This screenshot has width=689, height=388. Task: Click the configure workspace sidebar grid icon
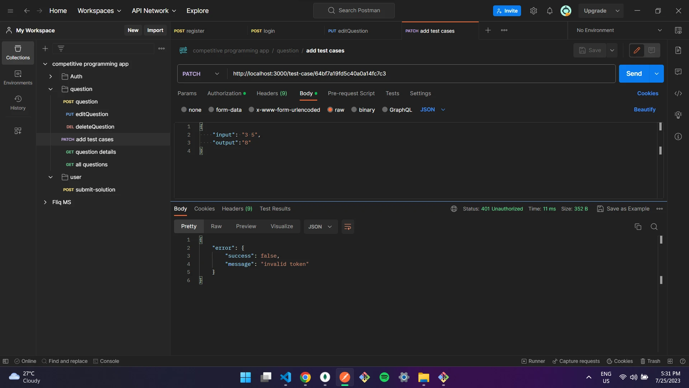(x=18, y=131)
